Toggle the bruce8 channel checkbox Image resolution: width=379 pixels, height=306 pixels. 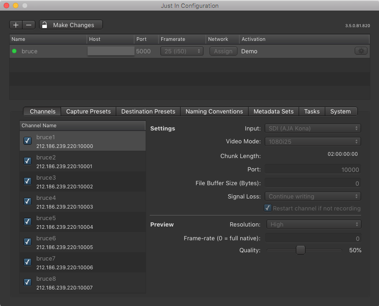pos(28,282)
